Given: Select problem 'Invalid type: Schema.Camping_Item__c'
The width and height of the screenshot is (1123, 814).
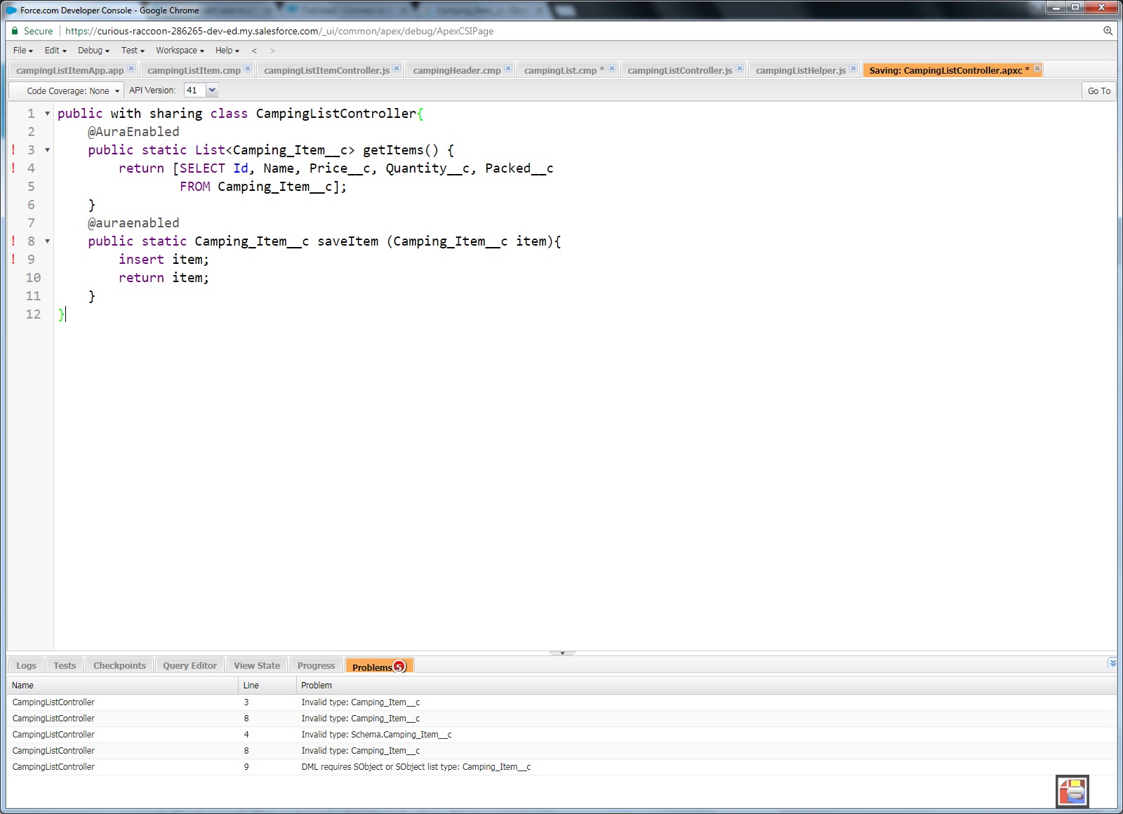Looking at the screenshot, I should point(561,734).
